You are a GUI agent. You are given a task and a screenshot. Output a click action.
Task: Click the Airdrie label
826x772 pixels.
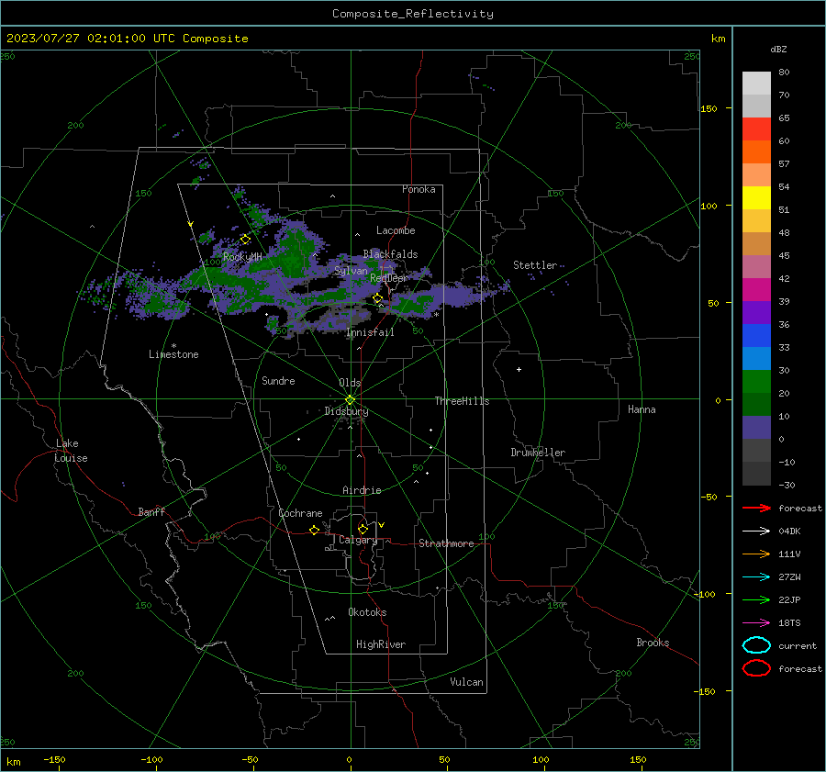(362, 490)
